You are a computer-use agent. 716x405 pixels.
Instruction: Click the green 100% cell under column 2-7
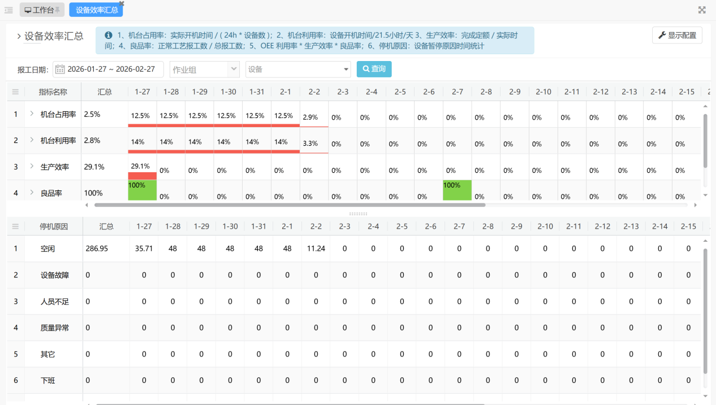pos(456,189)
